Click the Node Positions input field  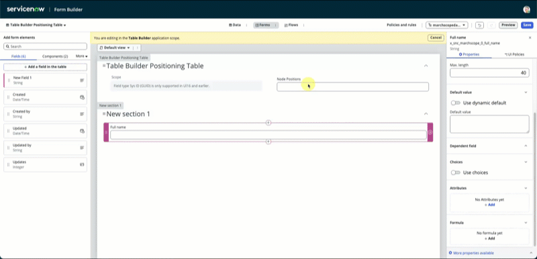tap(353, 87)
